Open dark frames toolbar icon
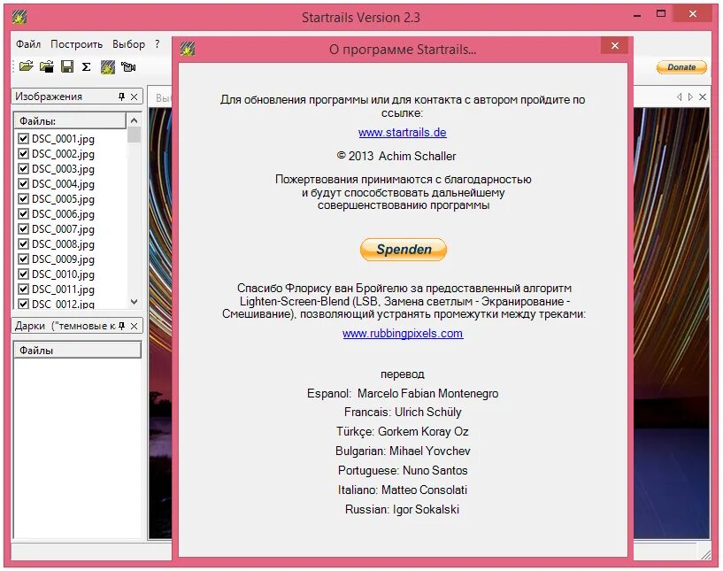Viewport: 723px width, 571px height. (47, 67)
